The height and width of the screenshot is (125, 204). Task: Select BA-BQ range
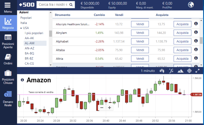29,53
